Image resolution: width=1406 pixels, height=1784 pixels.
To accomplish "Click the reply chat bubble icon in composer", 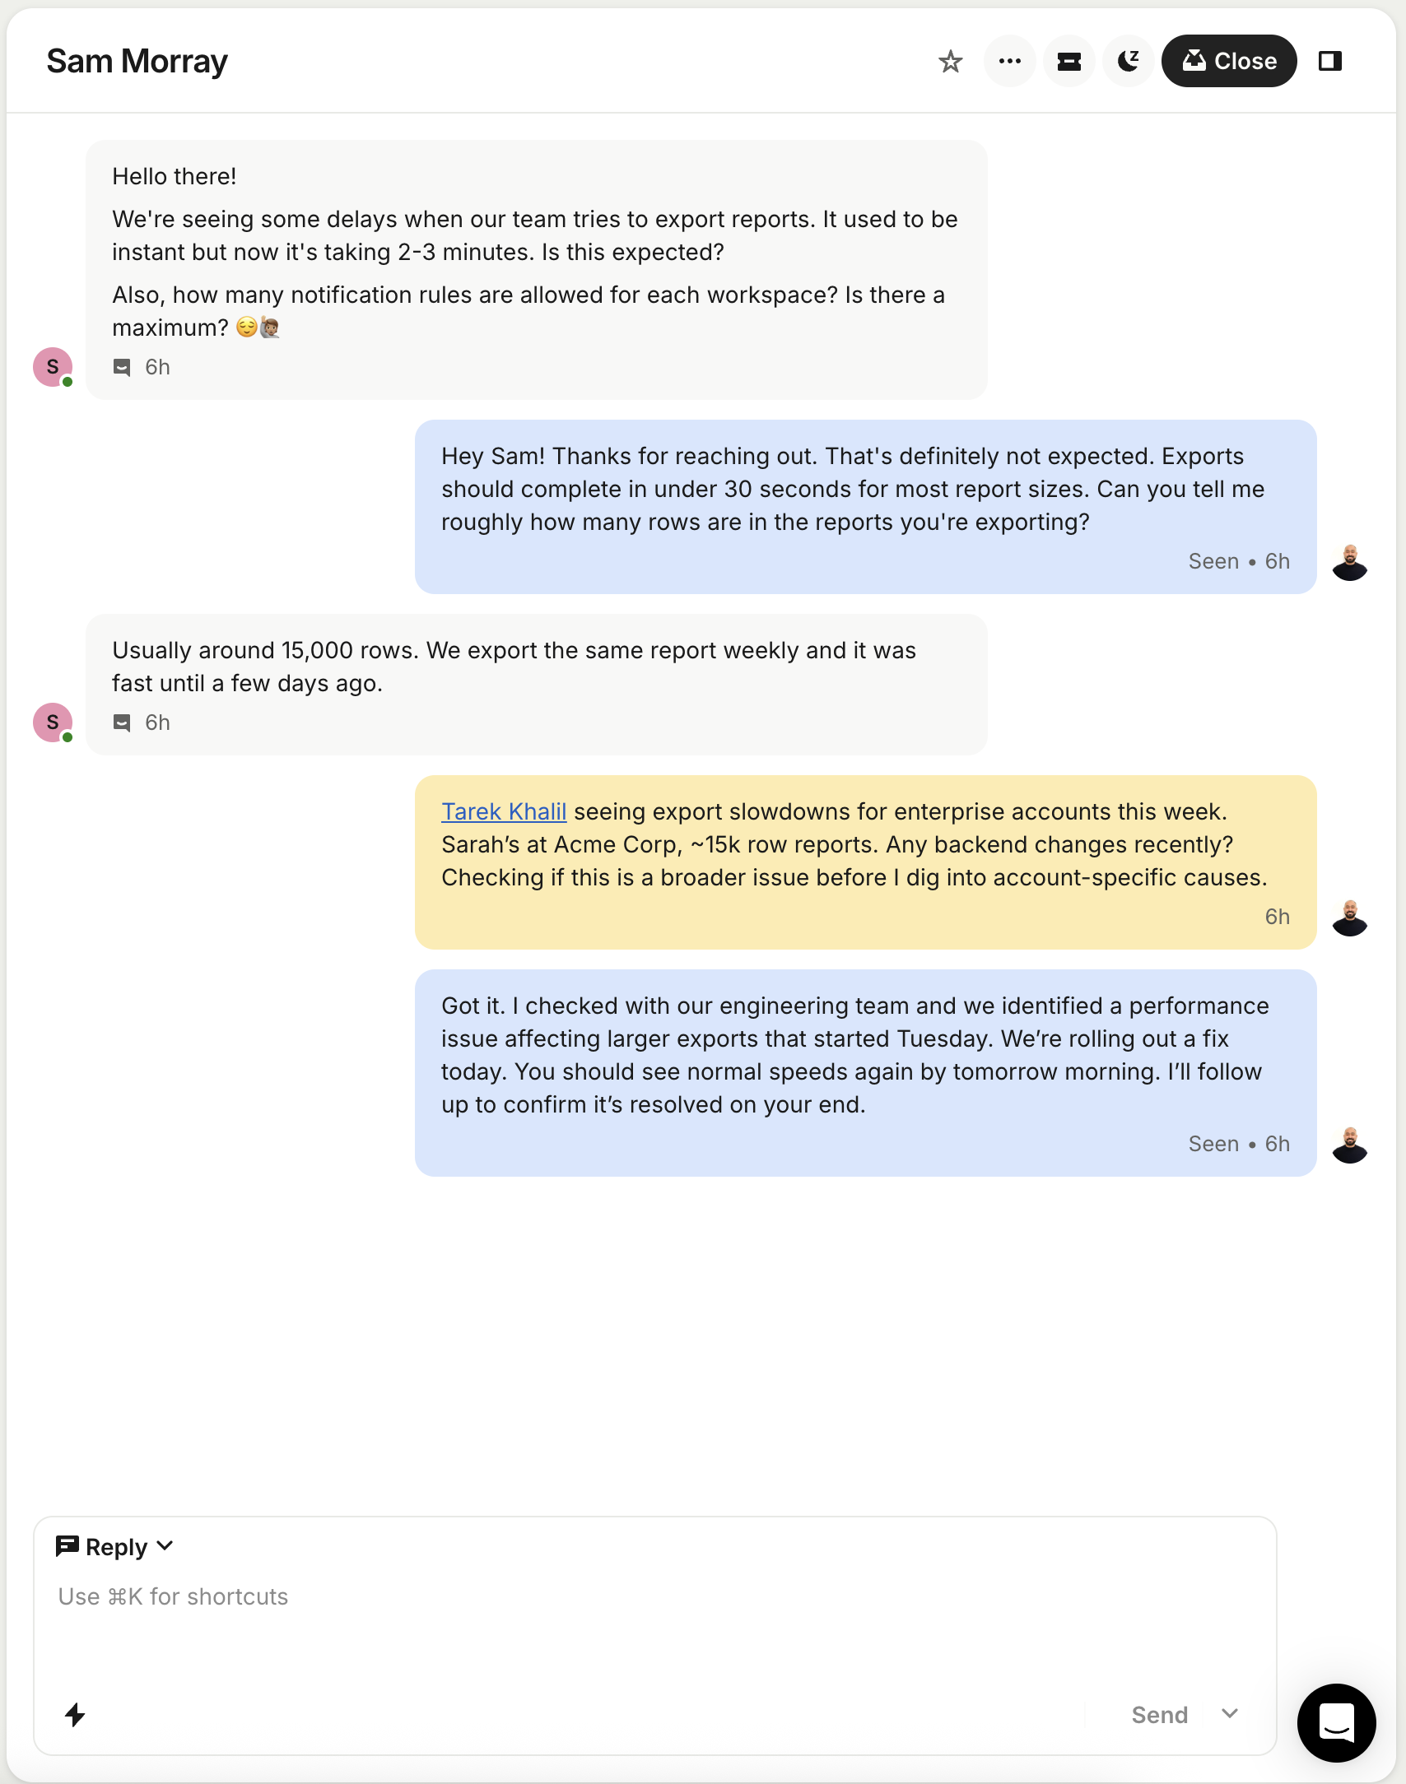I will [68, 1546].
